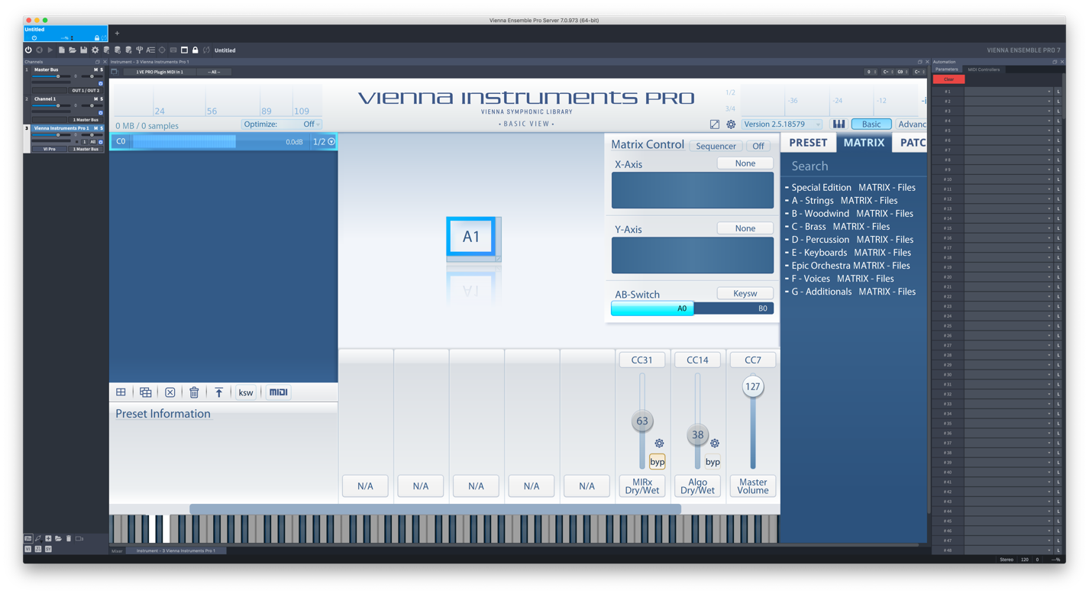Toggle Algo Dry/Wet bypass button
The image size is (1089, 594).
[x=713, y=462]
